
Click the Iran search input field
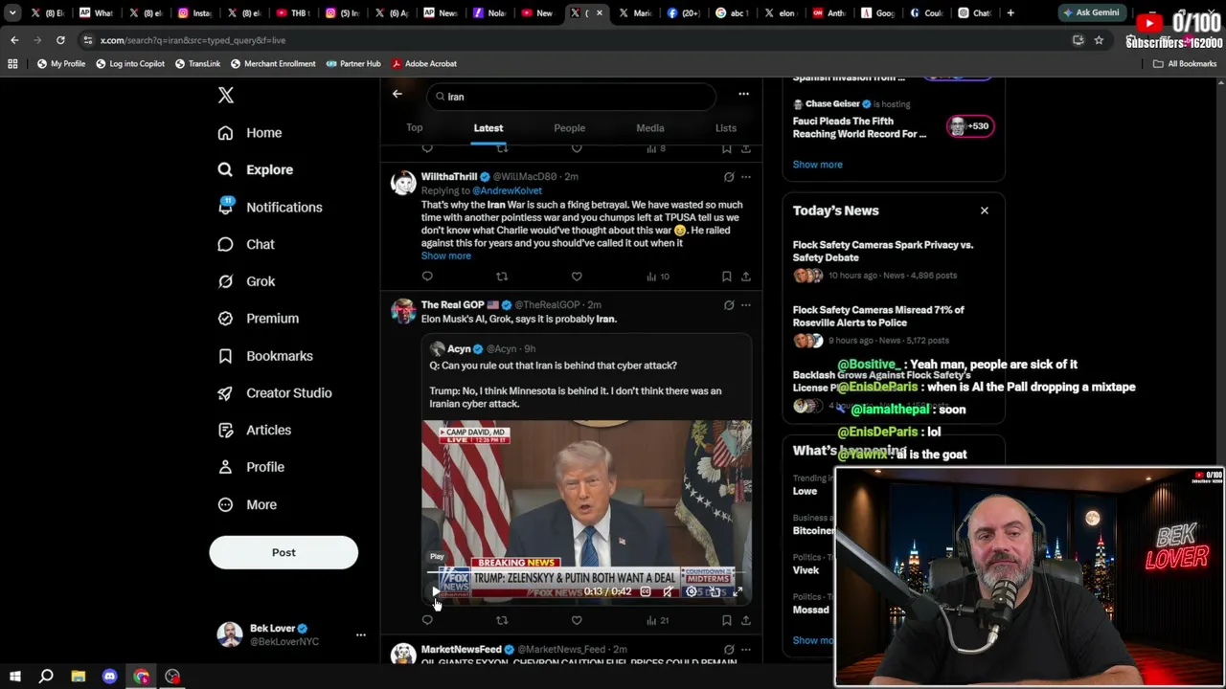tap(572, 97)
